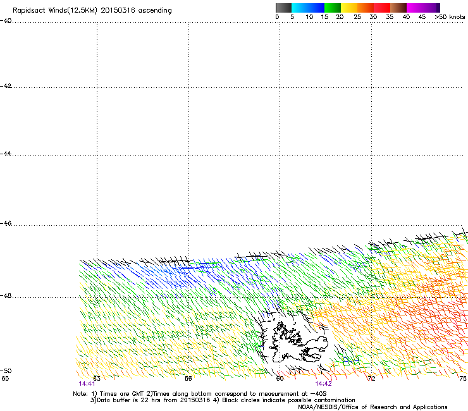Click the '-50' latitude axis label
This screenshot has width=468, height=411.
[6, 371]
